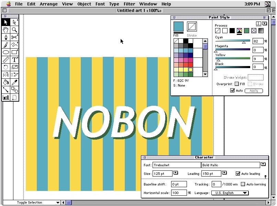Disable the Auto leading checkbox
Screen dimensions: 277x206
click(238, 173)
